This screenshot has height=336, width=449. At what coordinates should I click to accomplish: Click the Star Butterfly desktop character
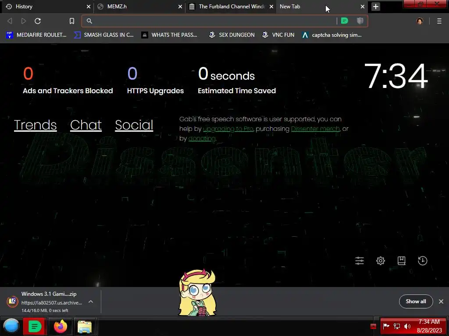(197, 292)
